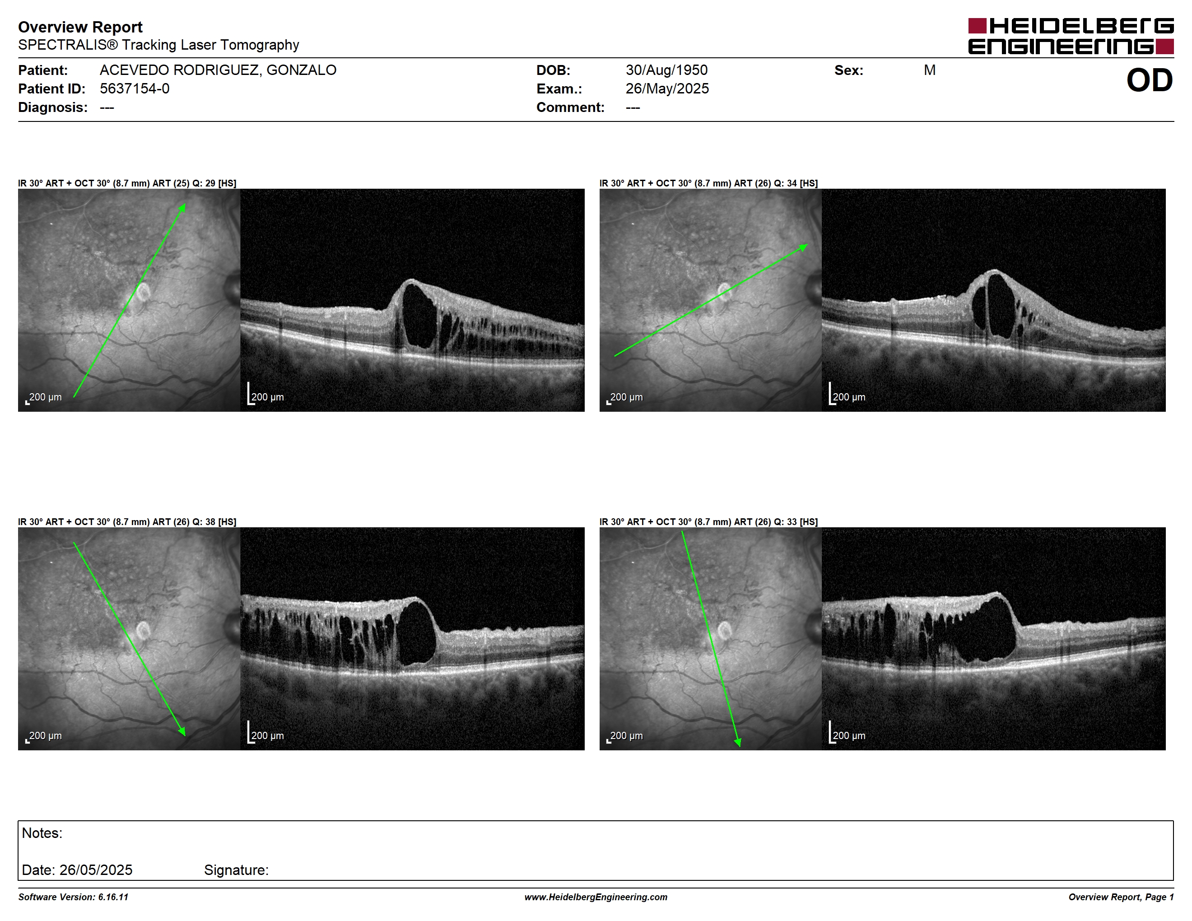The height and width of the screenshot is (921, 1192).
Task: Click the OD eye indicator
Action: tap(1150, 80)
